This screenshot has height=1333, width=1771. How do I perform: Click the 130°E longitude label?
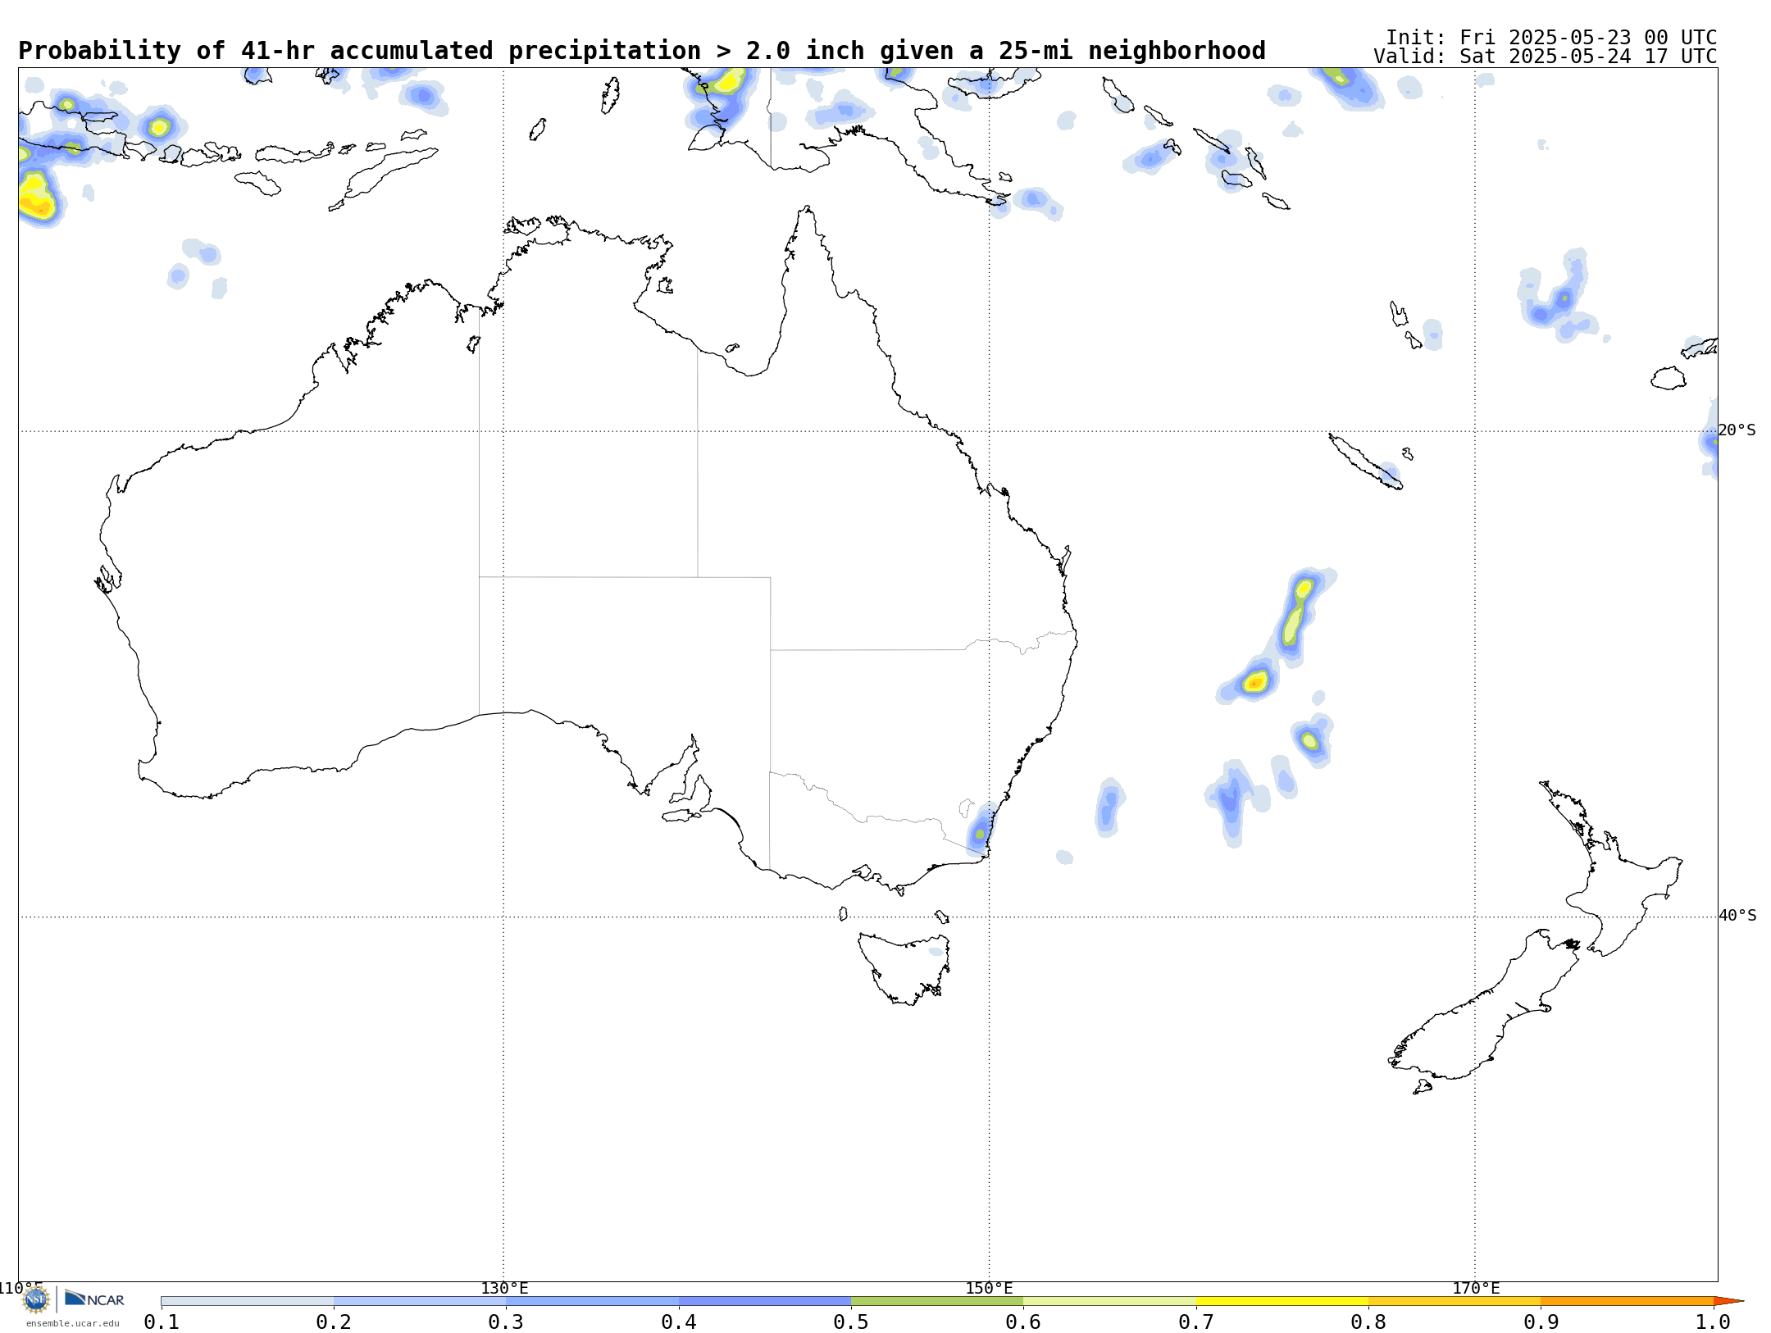click(x=504, y=1288)
